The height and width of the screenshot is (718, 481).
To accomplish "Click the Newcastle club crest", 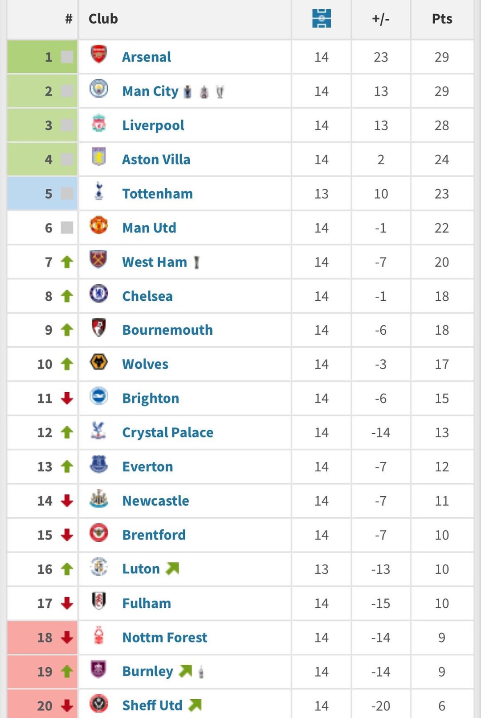I will pyautogui.click(x=99, y=498).
